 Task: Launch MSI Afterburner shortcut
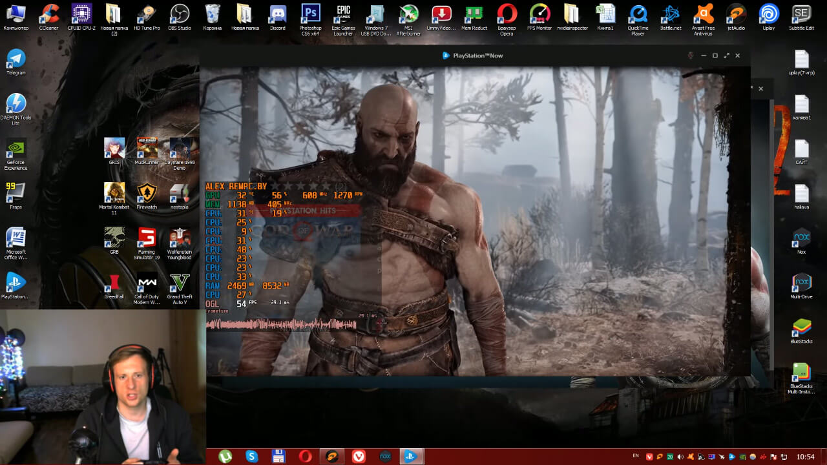pos(408,19)
